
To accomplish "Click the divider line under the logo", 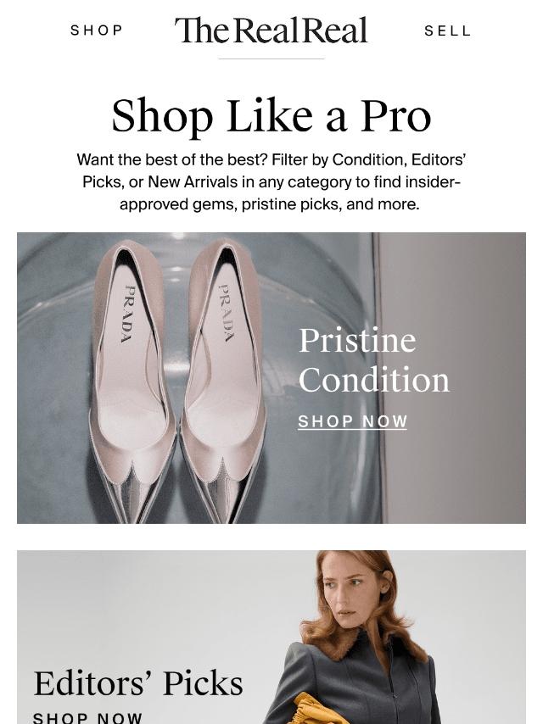I will 271,58.
